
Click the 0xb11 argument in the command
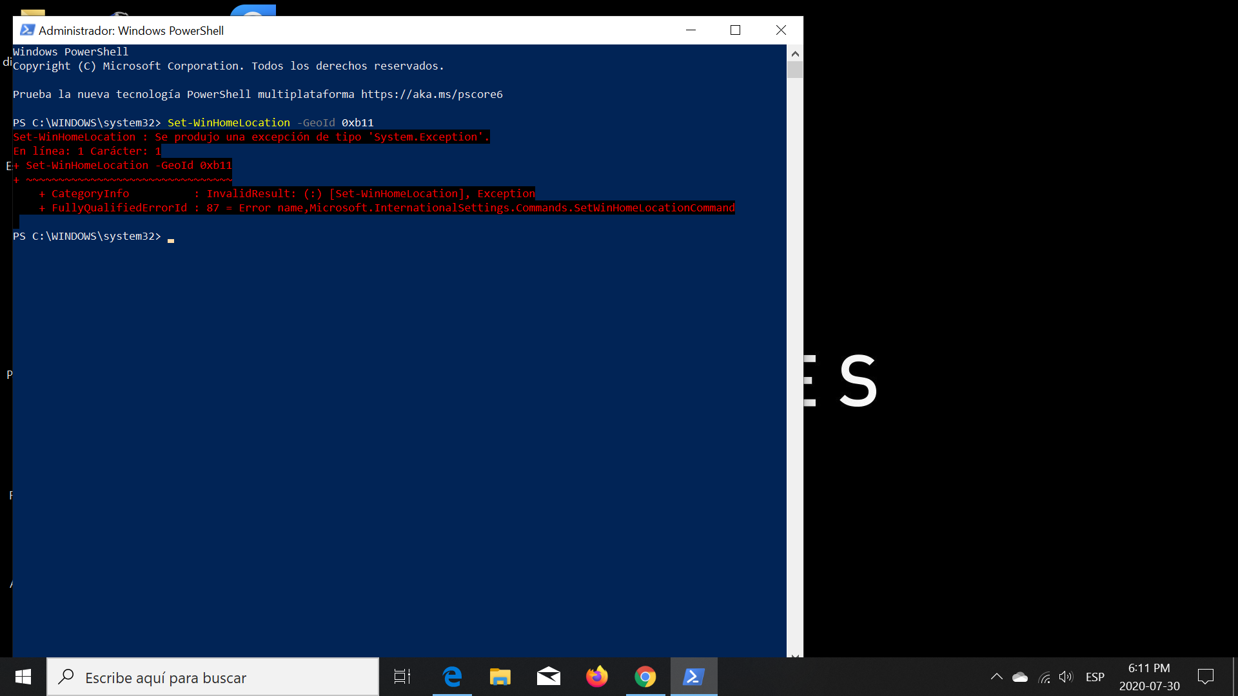tap(358, 122)
